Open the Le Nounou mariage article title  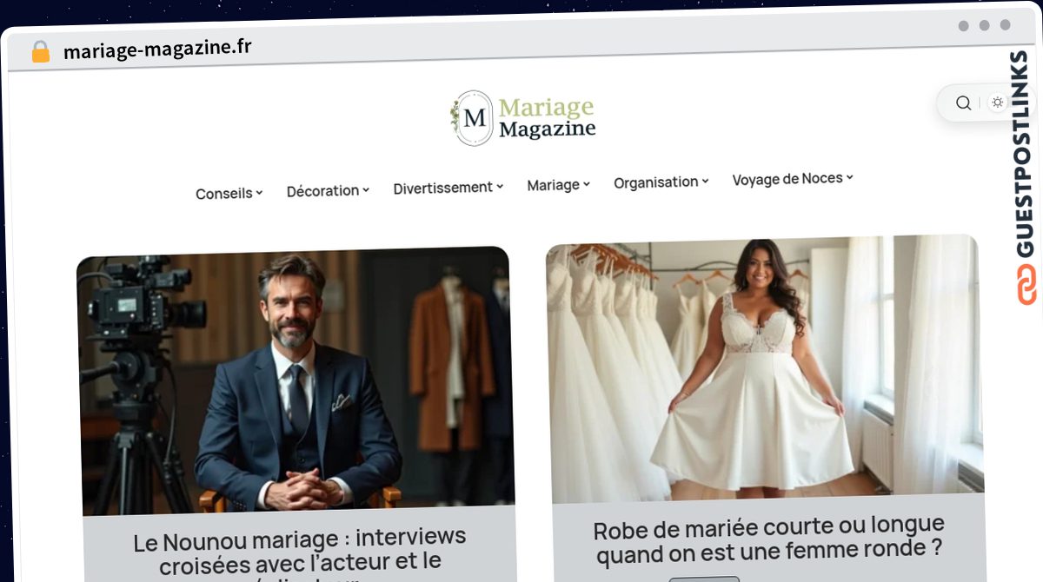point(300,553)
